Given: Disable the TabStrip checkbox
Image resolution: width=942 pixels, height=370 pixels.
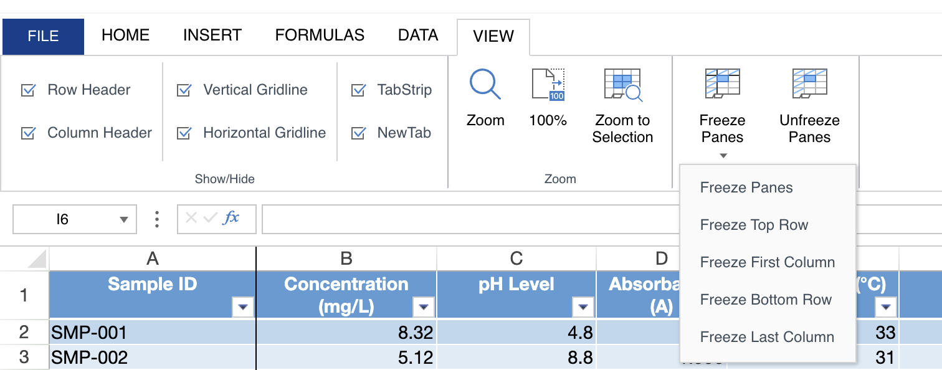Looking at the screenshot, I should point(359,90).
